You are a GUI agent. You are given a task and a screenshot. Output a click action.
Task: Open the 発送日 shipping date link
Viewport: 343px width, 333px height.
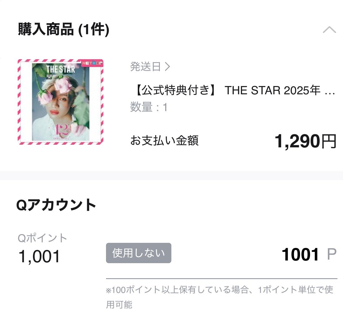150,67
